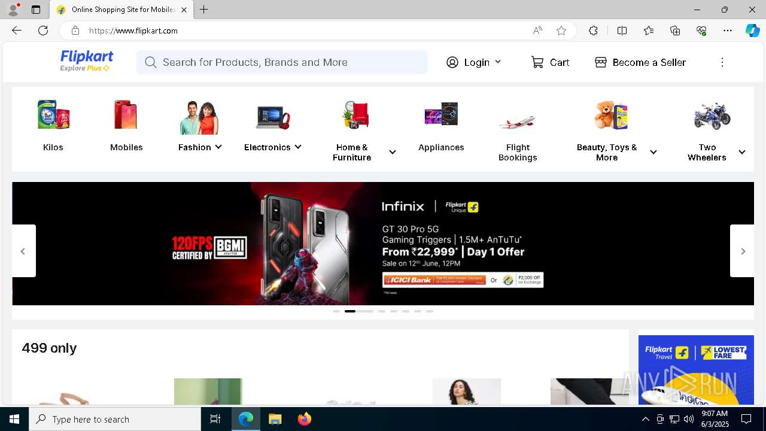Viewport: 766px width, 431px height.
Task: Click the Login profile icon
Action: pos(452,62)
